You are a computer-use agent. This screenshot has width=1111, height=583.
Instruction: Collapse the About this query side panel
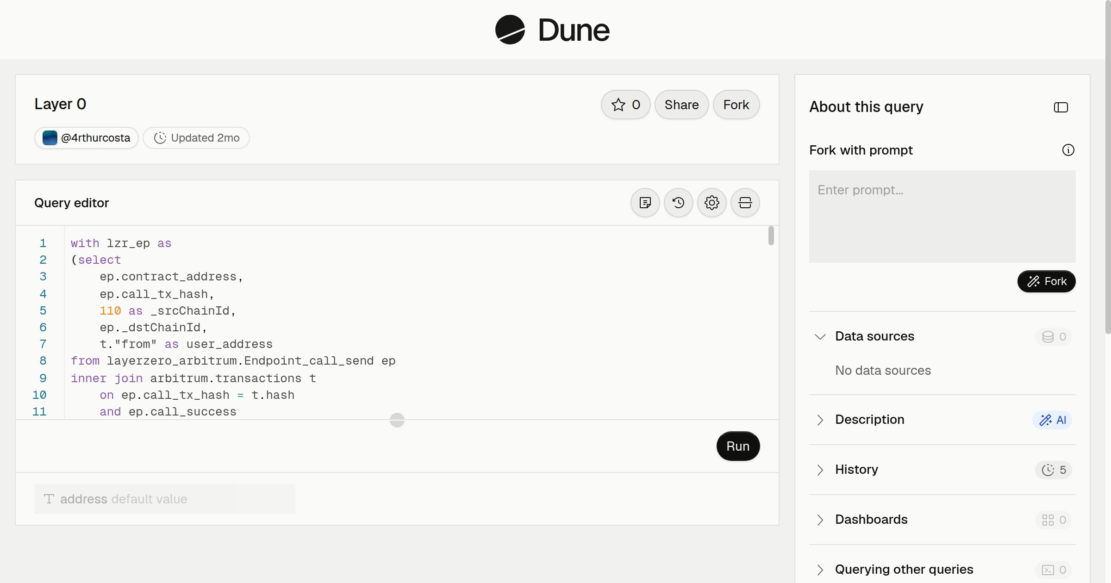[1061, 107]
